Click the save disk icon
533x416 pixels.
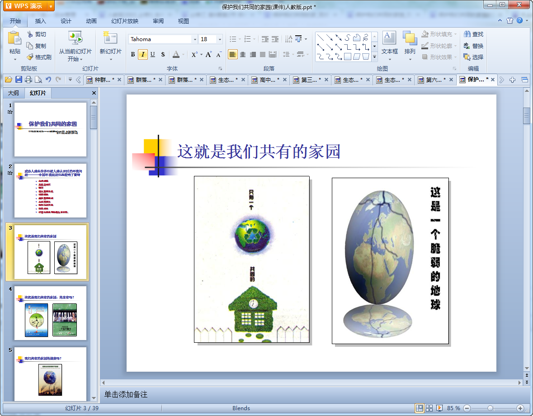19,80
